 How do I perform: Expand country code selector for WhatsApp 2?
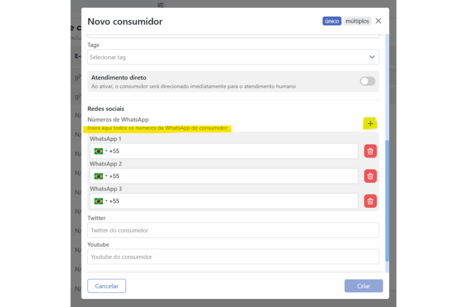pos(106,177)
